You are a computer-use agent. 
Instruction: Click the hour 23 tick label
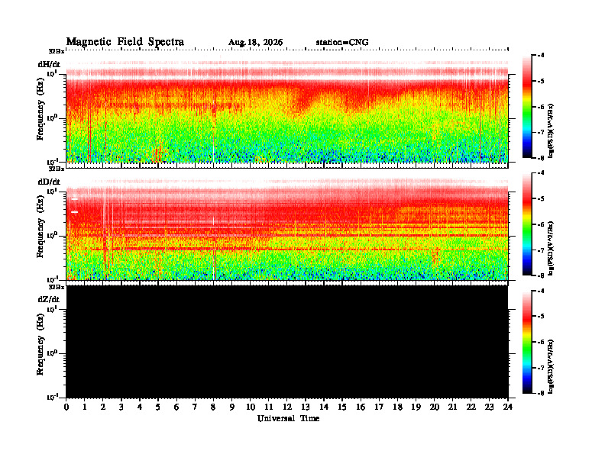click(x=490, y=407)
